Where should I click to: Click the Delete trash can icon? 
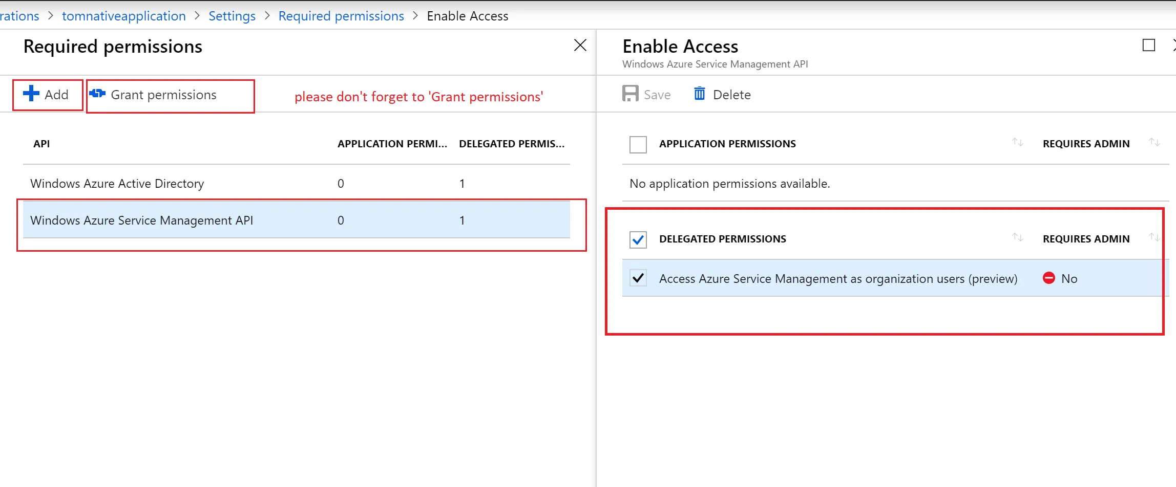(699, 94)
